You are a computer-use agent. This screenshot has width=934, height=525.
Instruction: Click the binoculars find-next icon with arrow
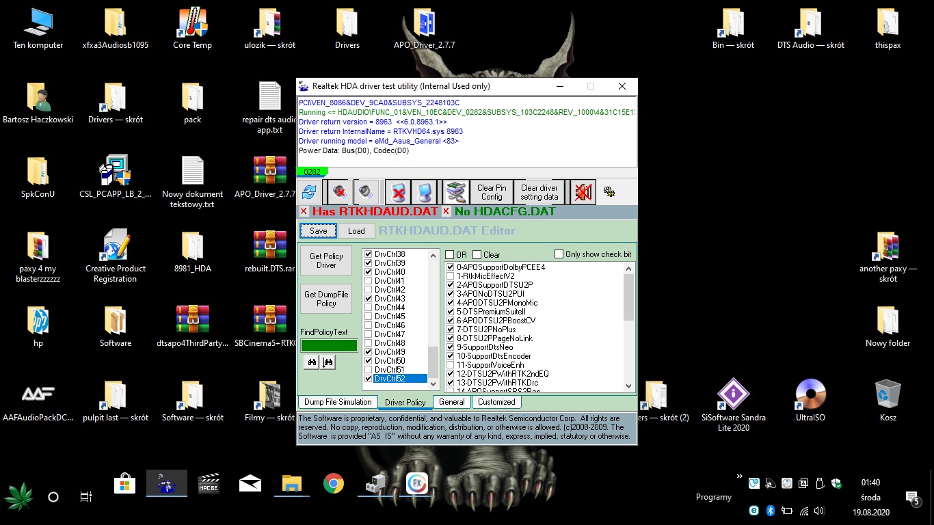(x=328, y=362)
